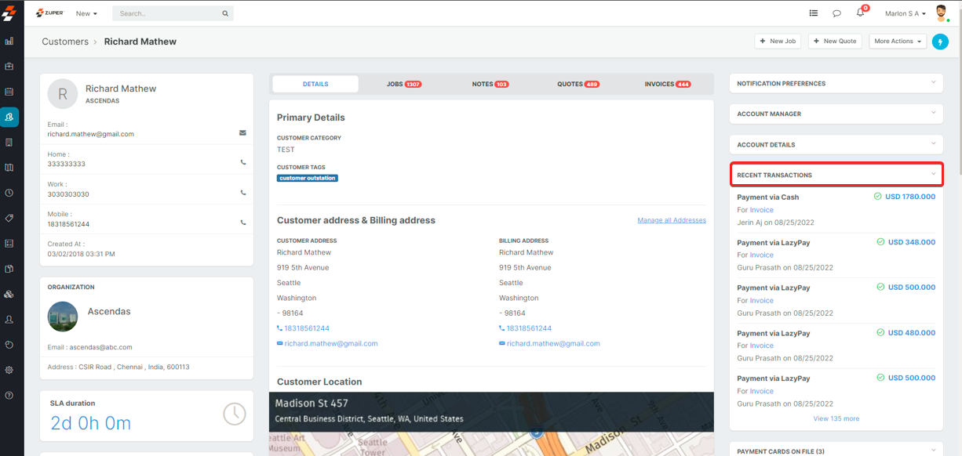Open settings gear in left sidebar

(9, 370)
